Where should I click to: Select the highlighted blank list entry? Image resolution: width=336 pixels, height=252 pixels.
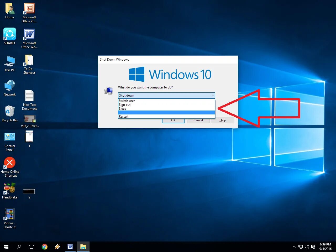166,113
